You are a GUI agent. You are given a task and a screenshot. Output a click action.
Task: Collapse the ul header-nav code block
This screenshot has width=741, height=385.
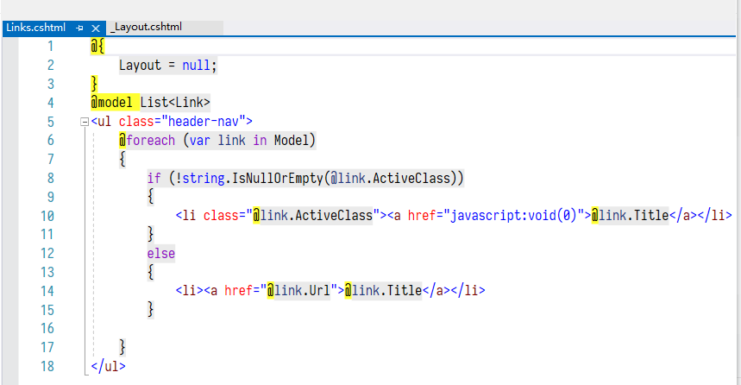tap(84, 122)
